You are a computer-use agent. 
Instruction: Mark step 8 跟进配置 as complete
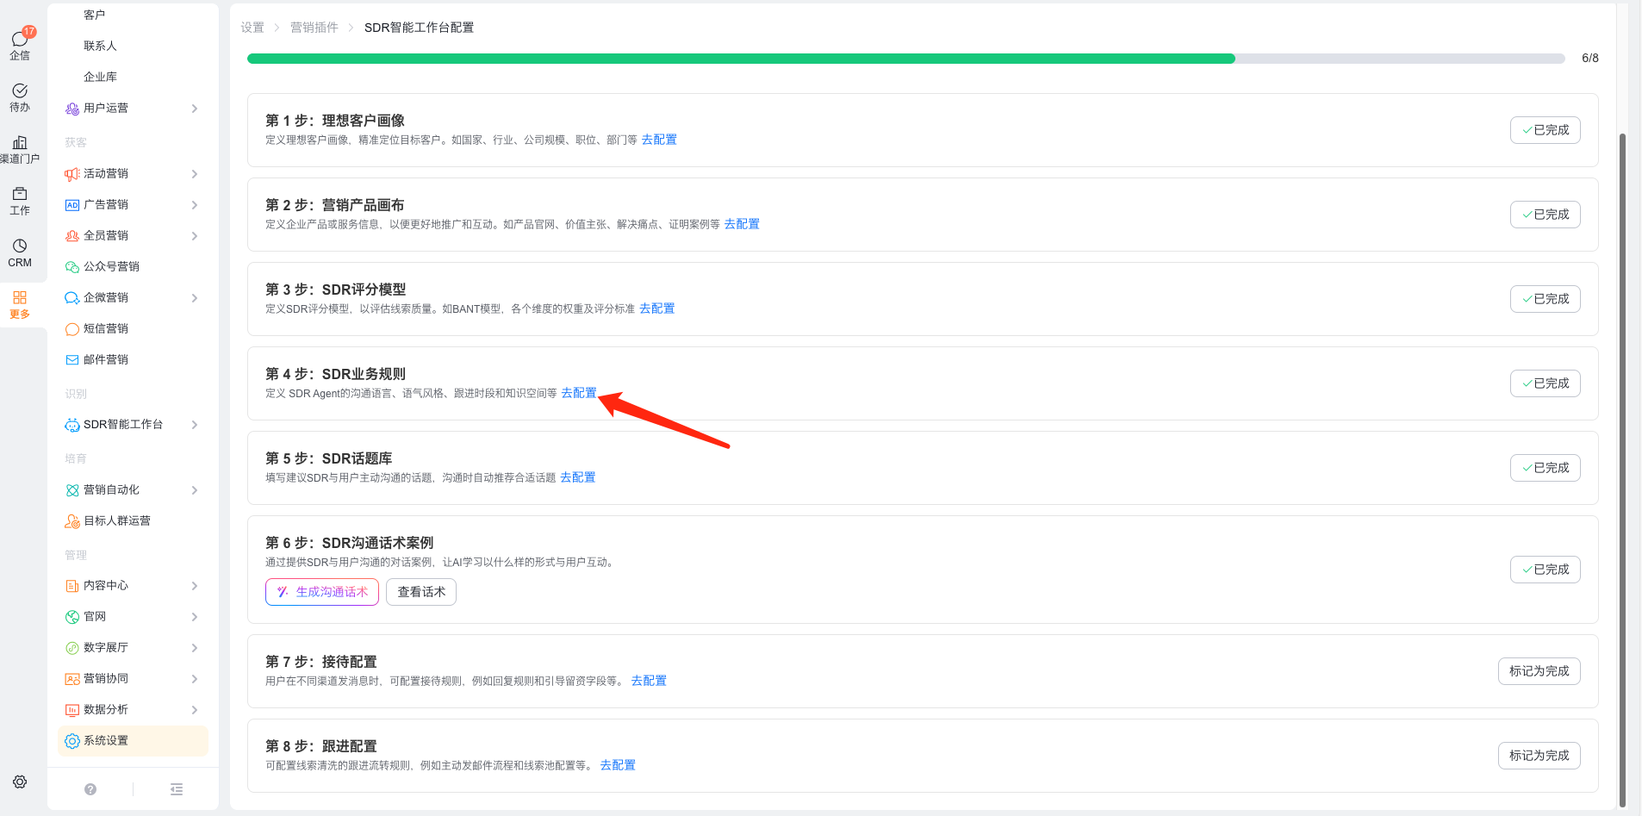[1539, 756]
